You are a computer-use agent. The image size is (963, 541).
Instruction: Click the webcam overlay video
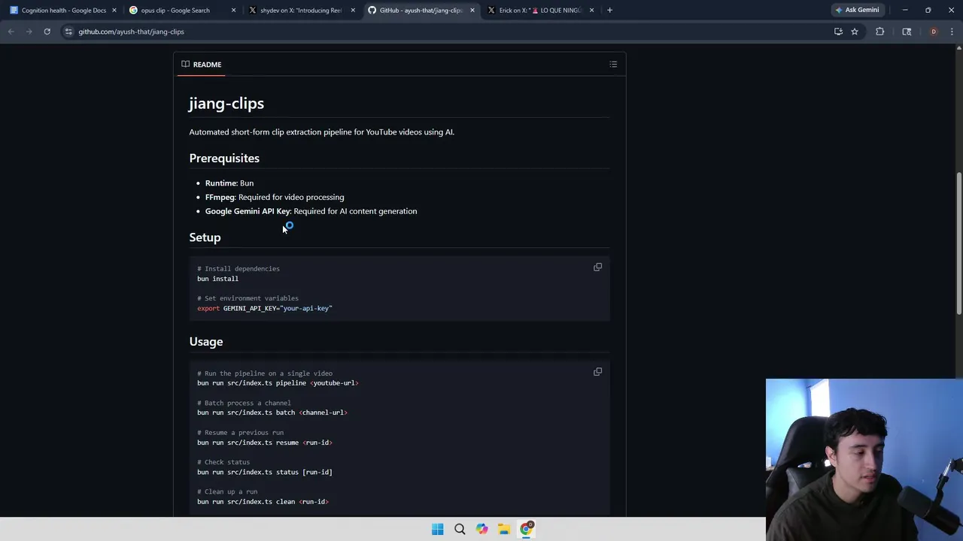tap(864, 460)
